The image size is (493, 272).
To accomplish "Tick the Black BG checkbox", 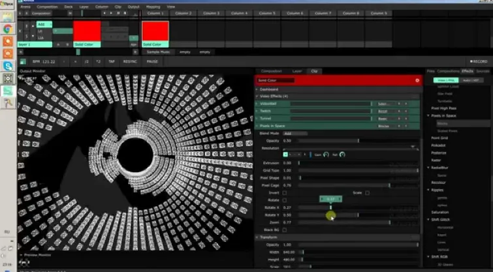I will pos(285,230).
